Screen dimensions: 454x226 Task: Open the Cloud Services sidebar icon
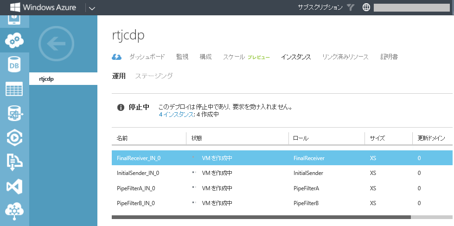click(14, 42)
